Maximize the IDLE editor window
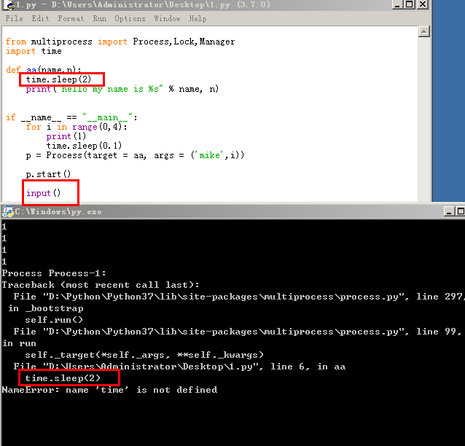This screenshot has height=446, width=465. [410, 5]
